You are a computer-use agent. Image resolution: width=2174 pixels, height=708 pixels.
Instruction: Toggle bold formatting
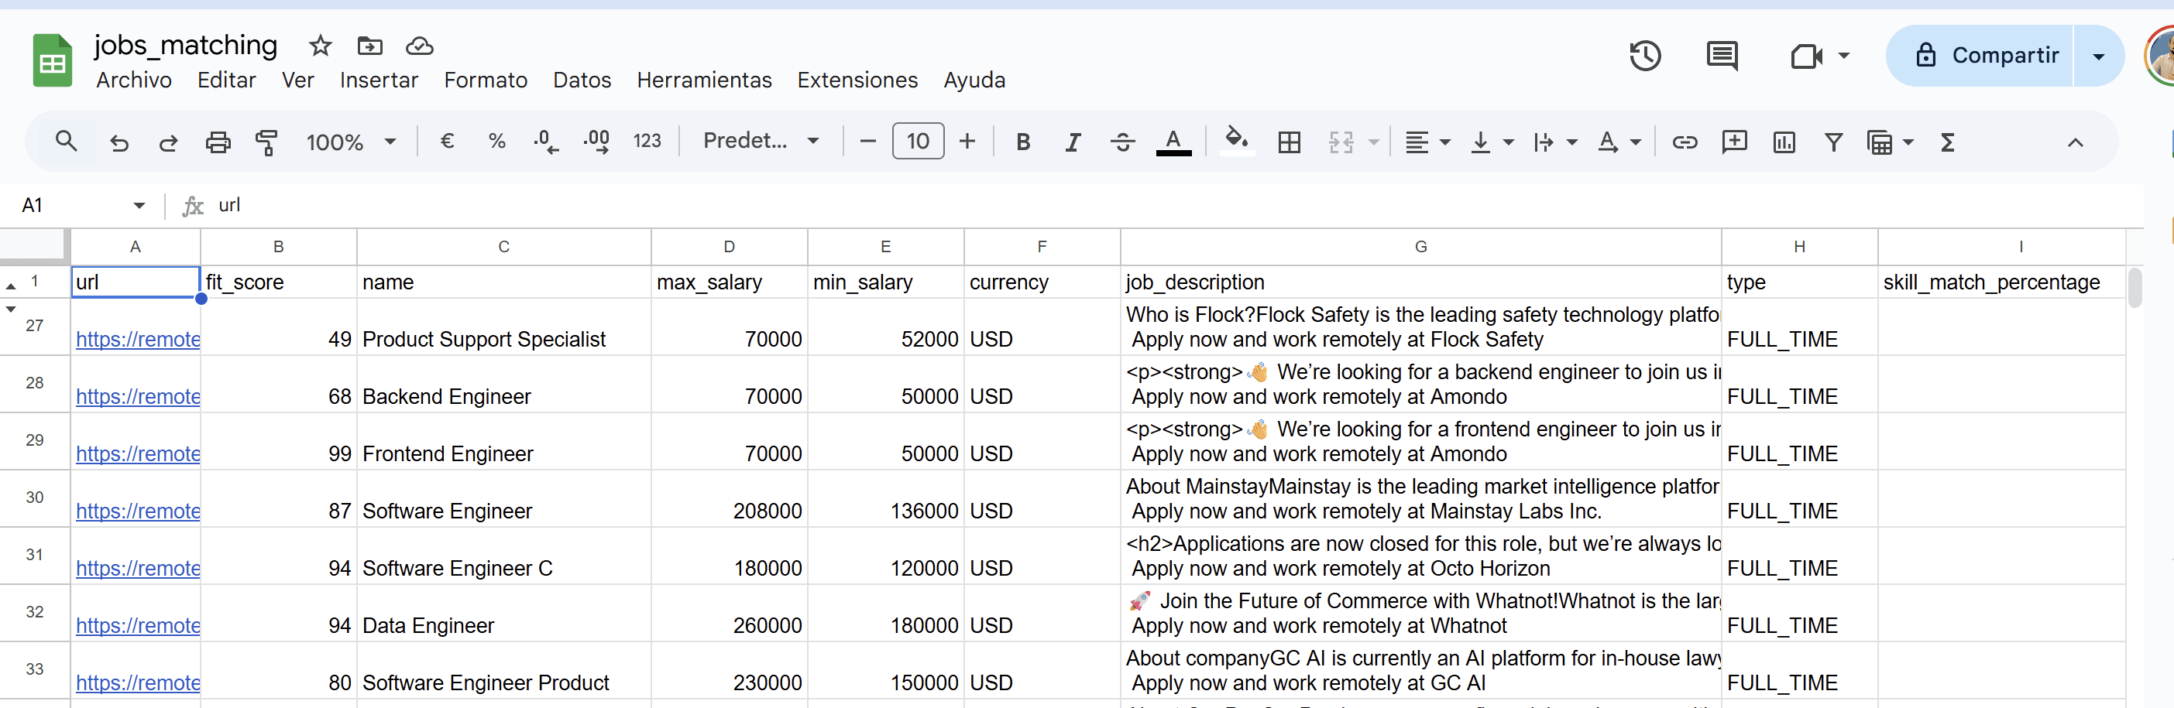1023,142
